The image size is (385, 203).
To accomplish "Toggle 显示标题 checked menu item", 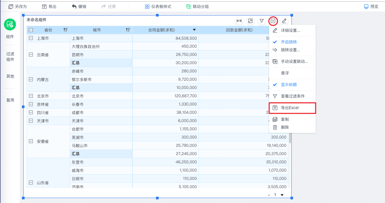I will click(x=292, y=85).
